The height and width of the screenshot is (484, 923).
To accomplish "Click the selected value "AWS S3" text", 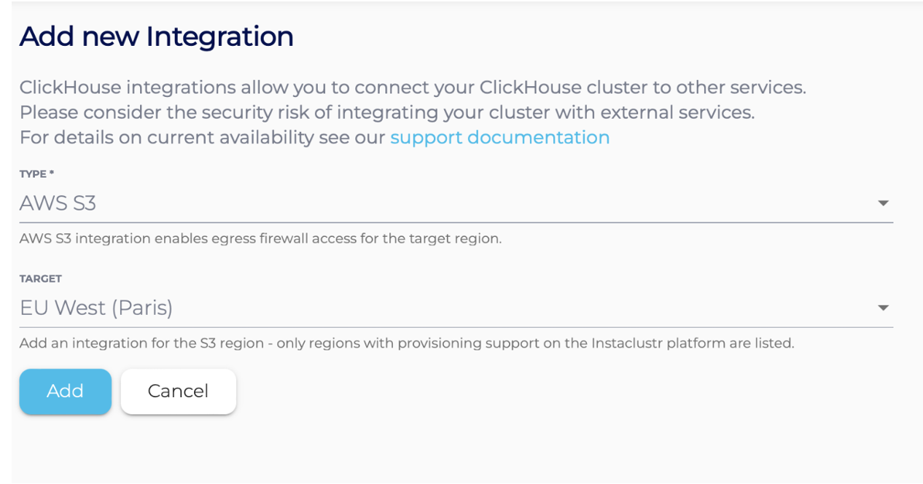I will click(58, 203).
